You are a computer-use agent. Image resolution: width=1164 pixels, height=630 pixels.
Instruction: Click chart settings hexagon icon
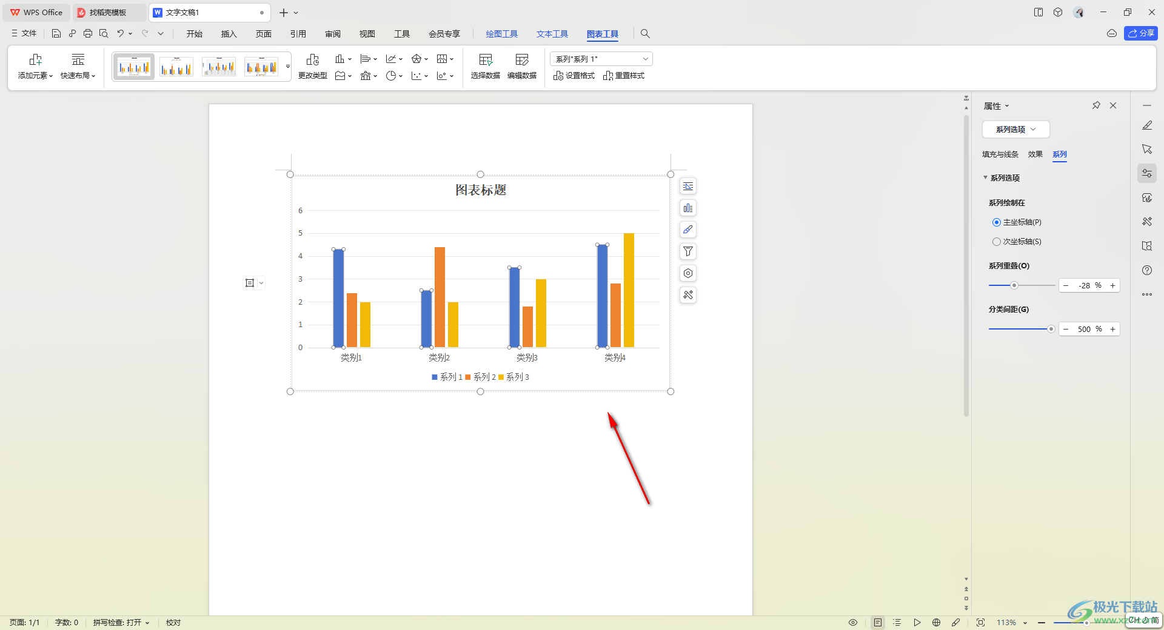[688, 273]
